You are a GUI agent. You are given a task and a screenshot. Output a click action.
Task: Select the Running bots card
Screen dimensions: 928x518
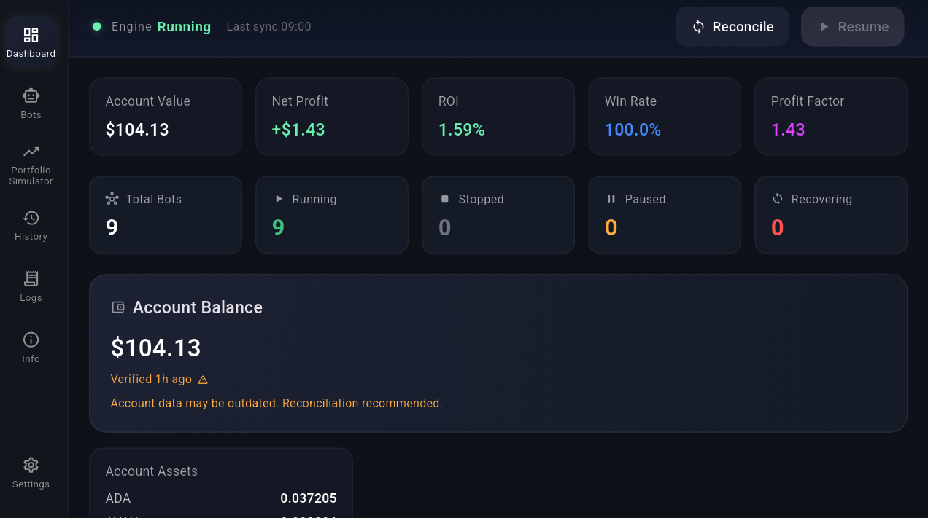pyautogui.click(x=332, y=215)
